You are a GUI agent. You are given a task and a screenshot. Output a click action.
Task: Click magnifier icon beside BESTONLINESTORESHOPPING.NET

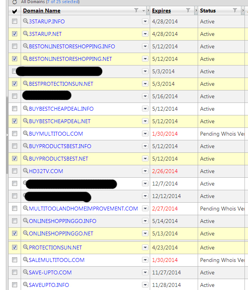click(25, 58)
